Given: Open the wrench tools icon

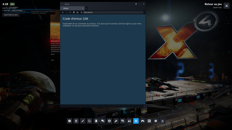Looking at the screenshot, I should click(x=116, y=121).
